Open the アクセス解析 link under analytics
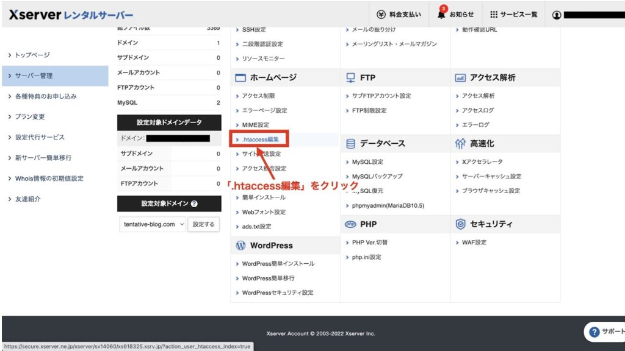Image resolution: width=625 pixels, height=351 pixels. pos(478,96)
